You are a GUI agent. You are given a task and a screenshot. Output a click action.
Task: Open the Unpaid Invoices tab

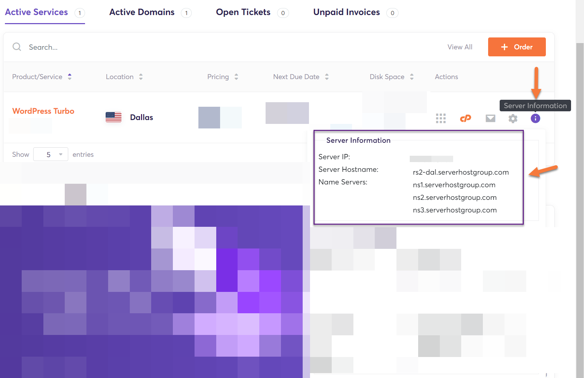(x=346, y=12)
